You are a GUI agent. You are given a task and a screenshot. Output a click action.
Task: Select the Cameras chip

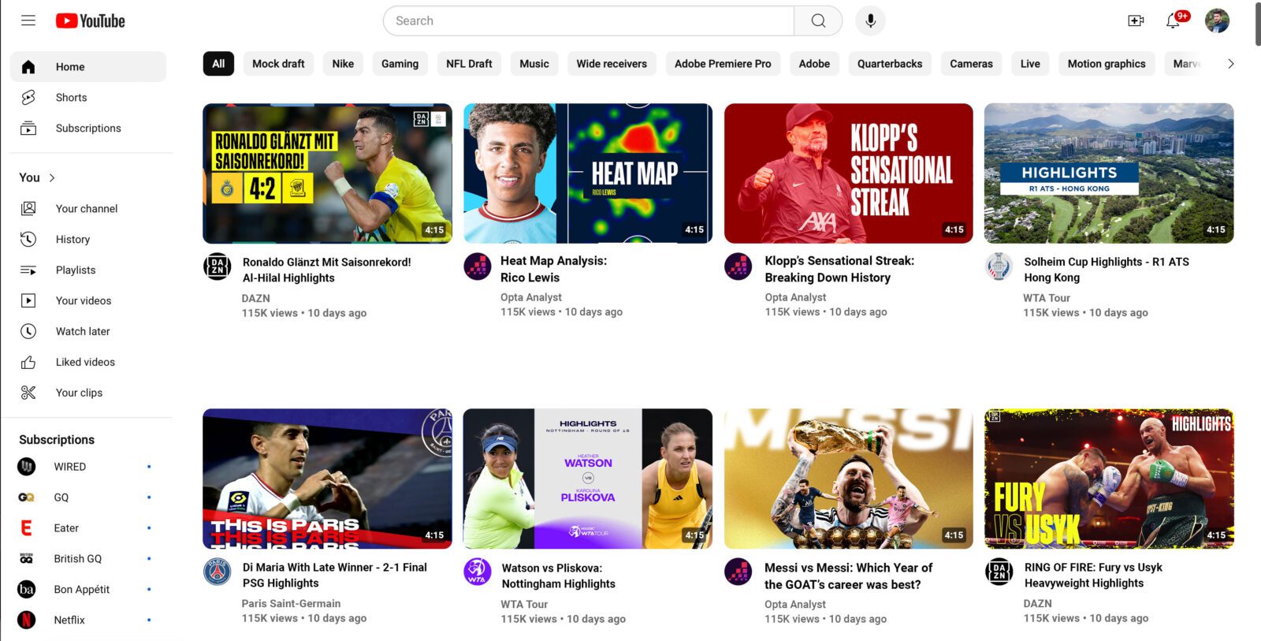click(x=971, y=64)
